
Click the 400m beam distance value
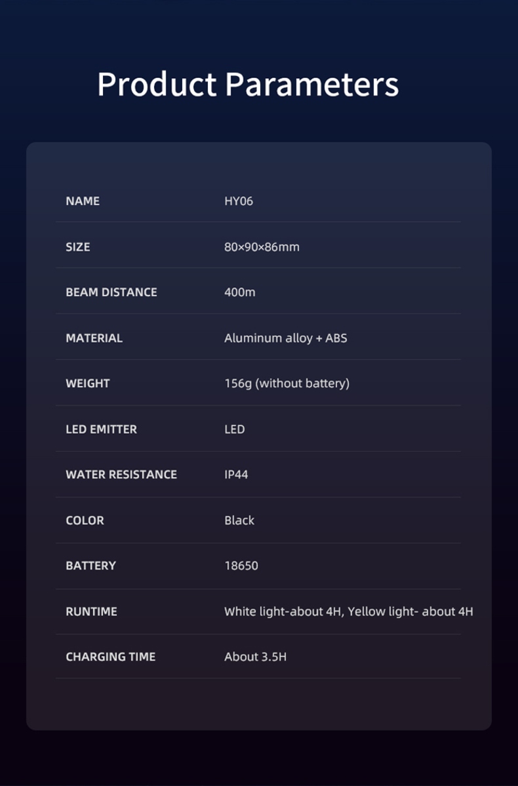click(x=240, y=292)
